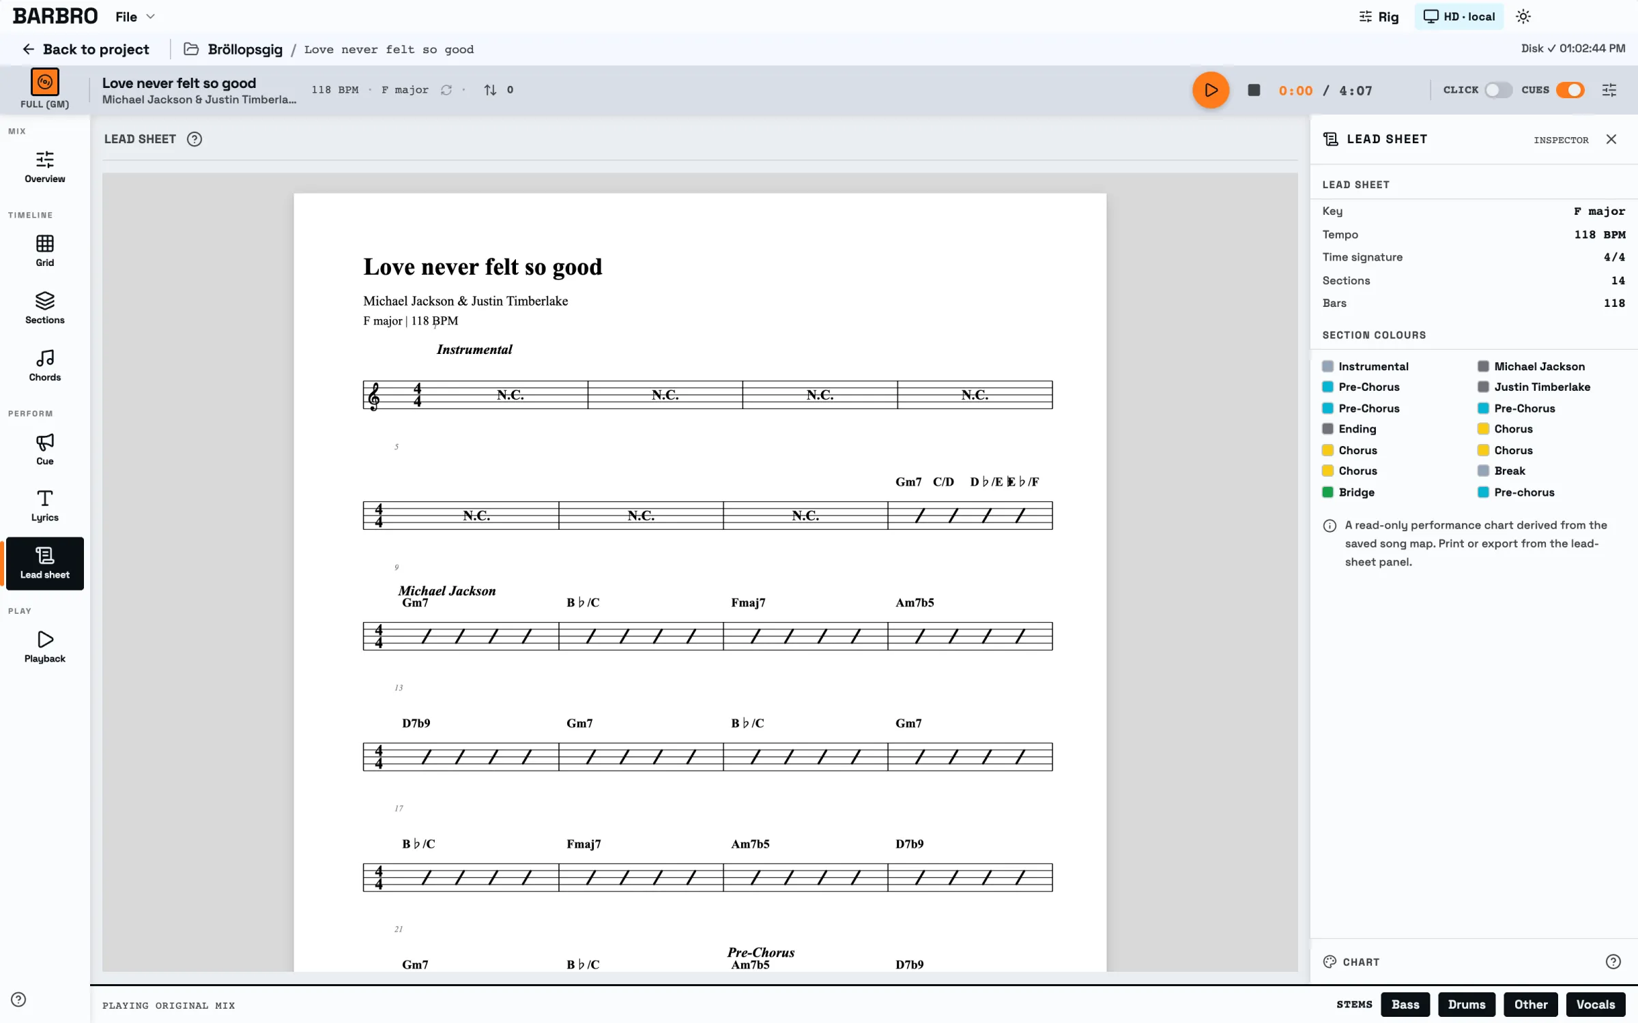Screen dimensions: 1638x1023
Task: Open the help icon beside CHART
Action: (x=1613, y=962)
